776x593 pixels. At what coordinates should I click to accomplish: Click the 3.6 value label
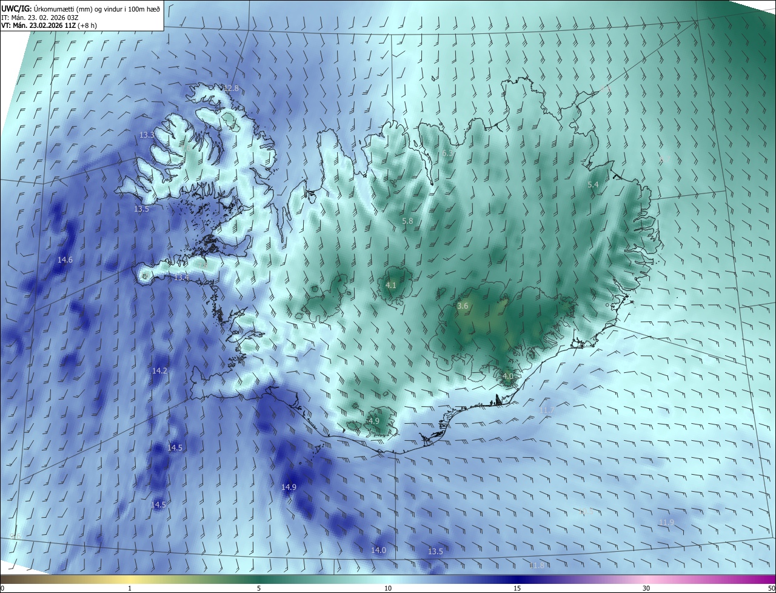point(463,306)
